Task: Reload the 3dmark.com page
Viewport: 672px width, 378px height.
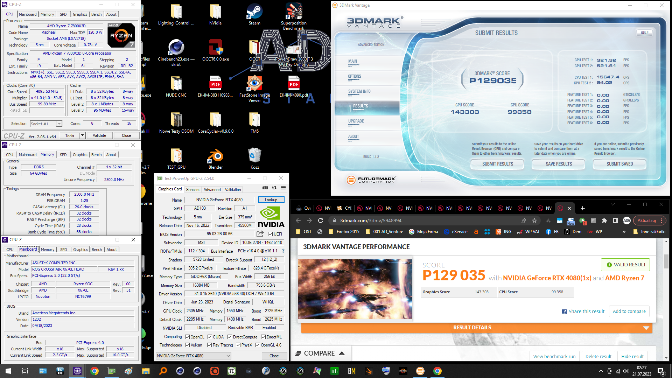Action: [321, 220]
